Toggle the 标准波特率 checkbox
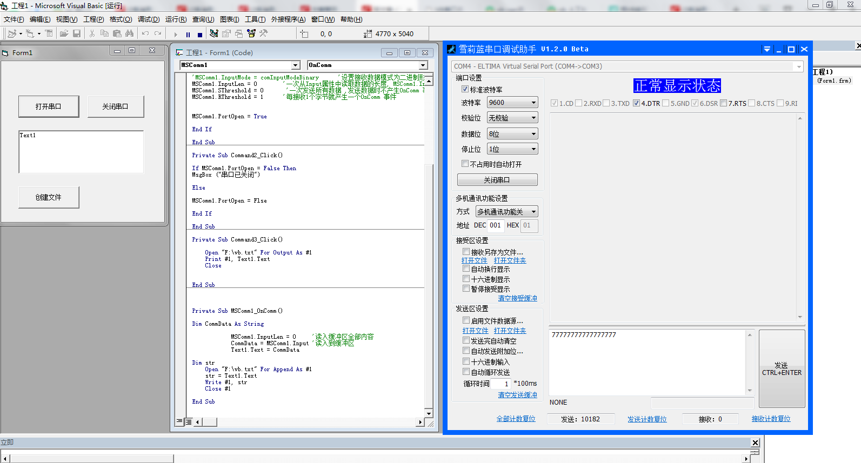Screen dimensions: 861x463 465,89
